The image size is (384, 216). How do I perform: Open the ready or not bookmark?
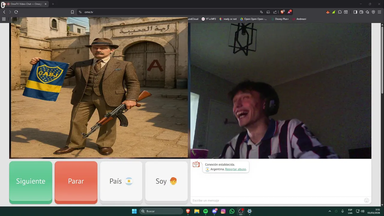228,19
